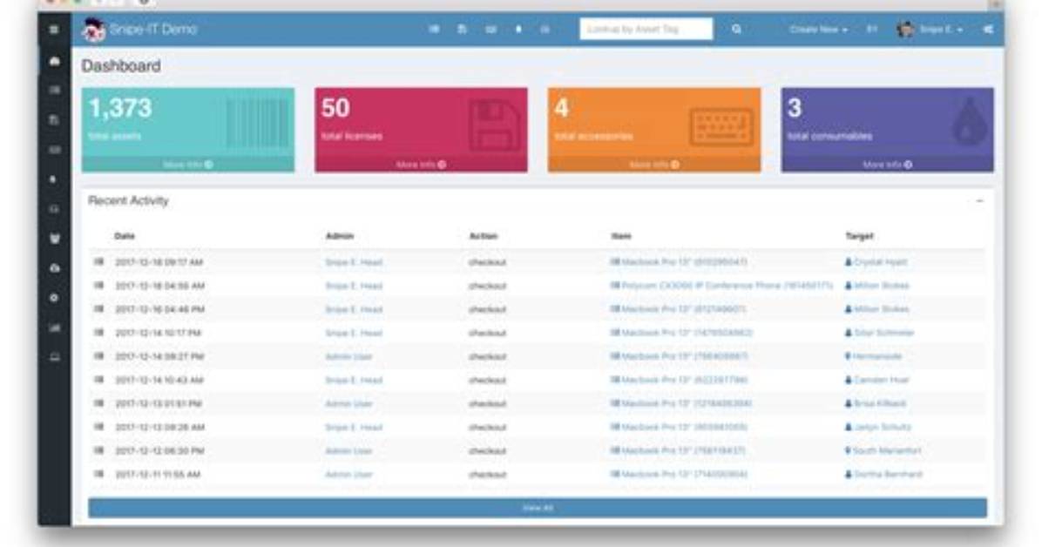Click the 3 total consumables count
Screen dimensions: 1042x547
795,108
